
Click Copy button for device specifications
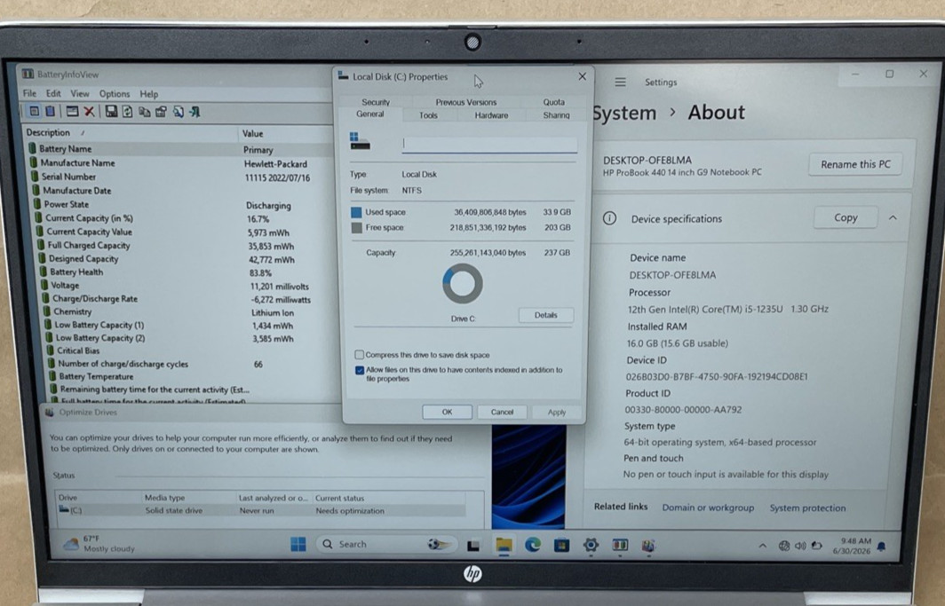click(846, 218)
